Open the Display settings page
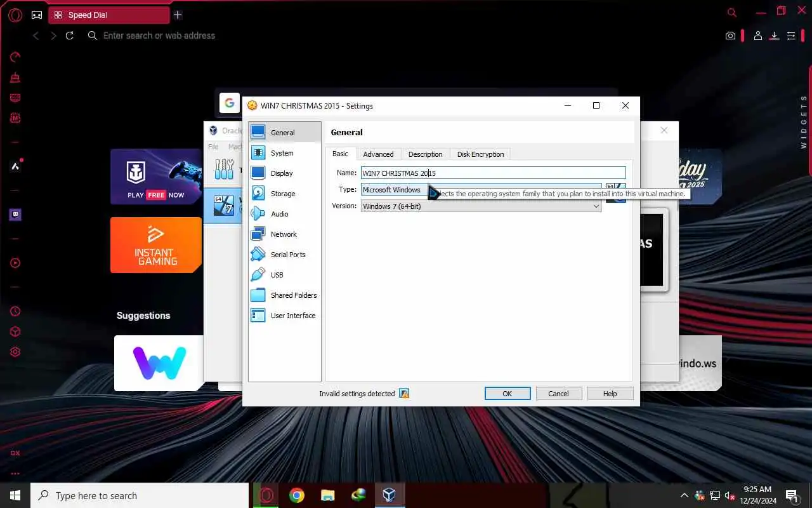The width and height of the screenshot is (812, 508). [x=284, y=173]
